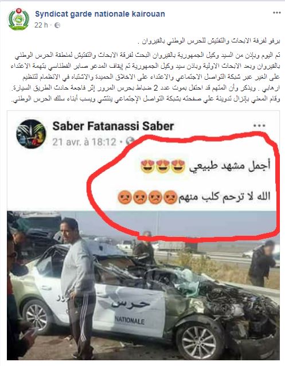Open the Syndicat garde nationale page avatar
The height and width of the screenshot is (366, 285).
19,20
